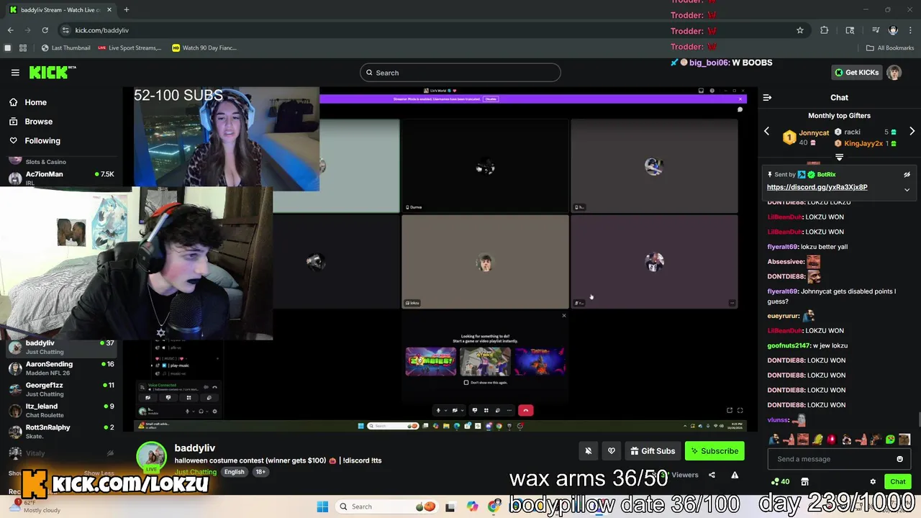The image size is (921, 518).
Task: Click red Discord disconnect call button
Action: pos(525,410)
